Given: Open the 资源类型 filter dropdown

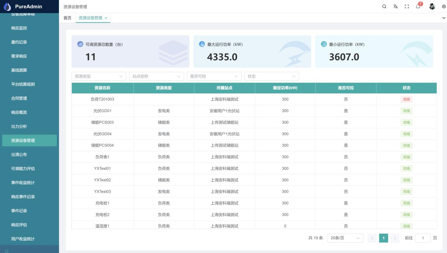Looking at the screenshot, I should 98,76.
